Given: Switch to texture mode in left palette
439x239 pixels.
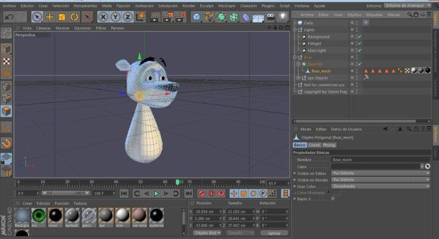Looking at the screenshot, I should pos(6,62).
